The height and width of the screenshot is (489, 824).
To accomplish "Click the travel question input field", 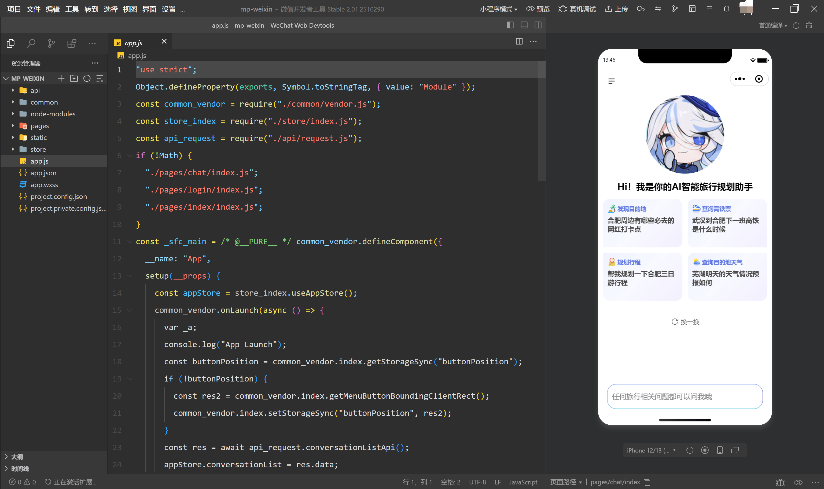I will tap(685, 397).
